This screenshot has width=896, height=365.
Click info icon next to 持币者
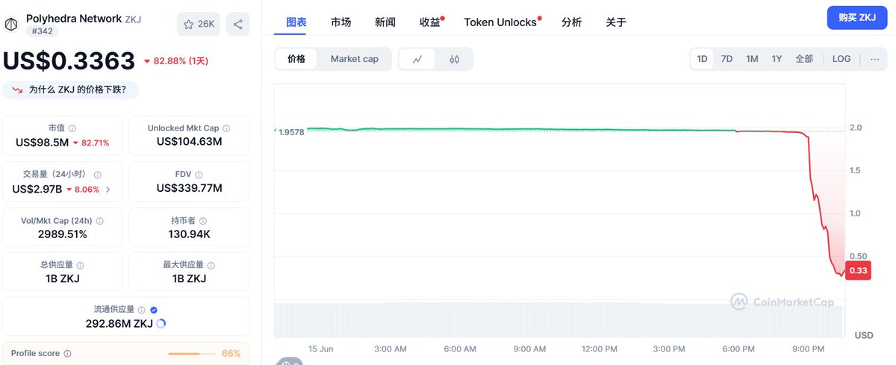[203, 221]
